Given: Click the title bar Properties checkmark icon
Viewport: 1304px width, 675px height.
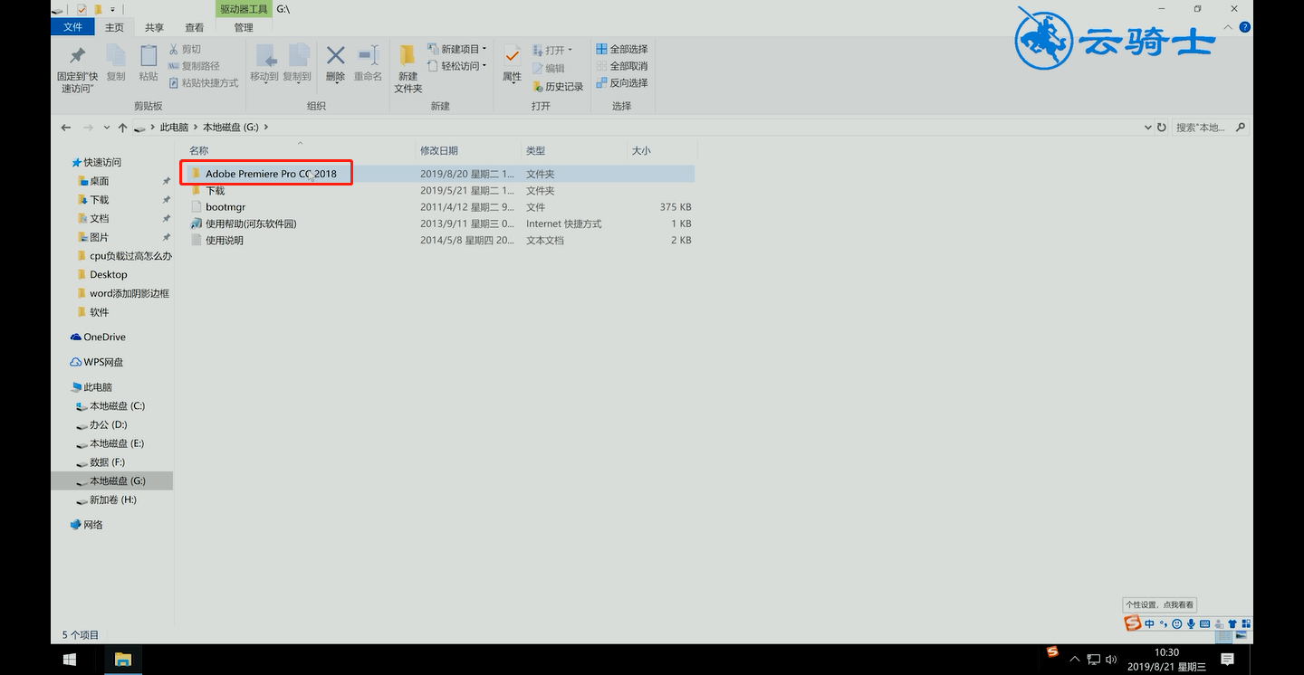Looking at the screenshot, I should [x=81, y=9].
